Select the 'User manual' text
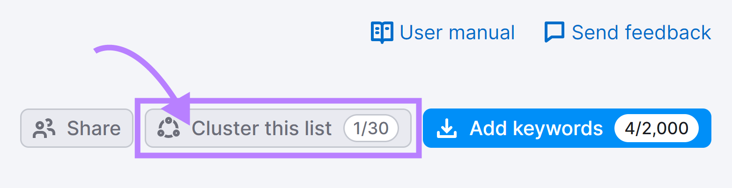 pos(458,33)
